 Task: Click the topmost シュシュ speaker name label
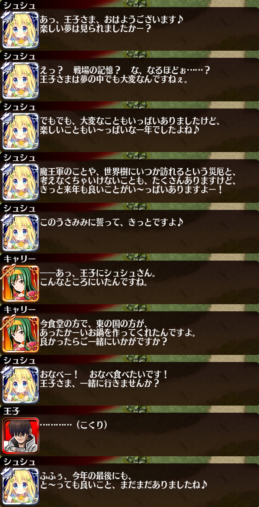pyautogui.click(x=19, y=5)
